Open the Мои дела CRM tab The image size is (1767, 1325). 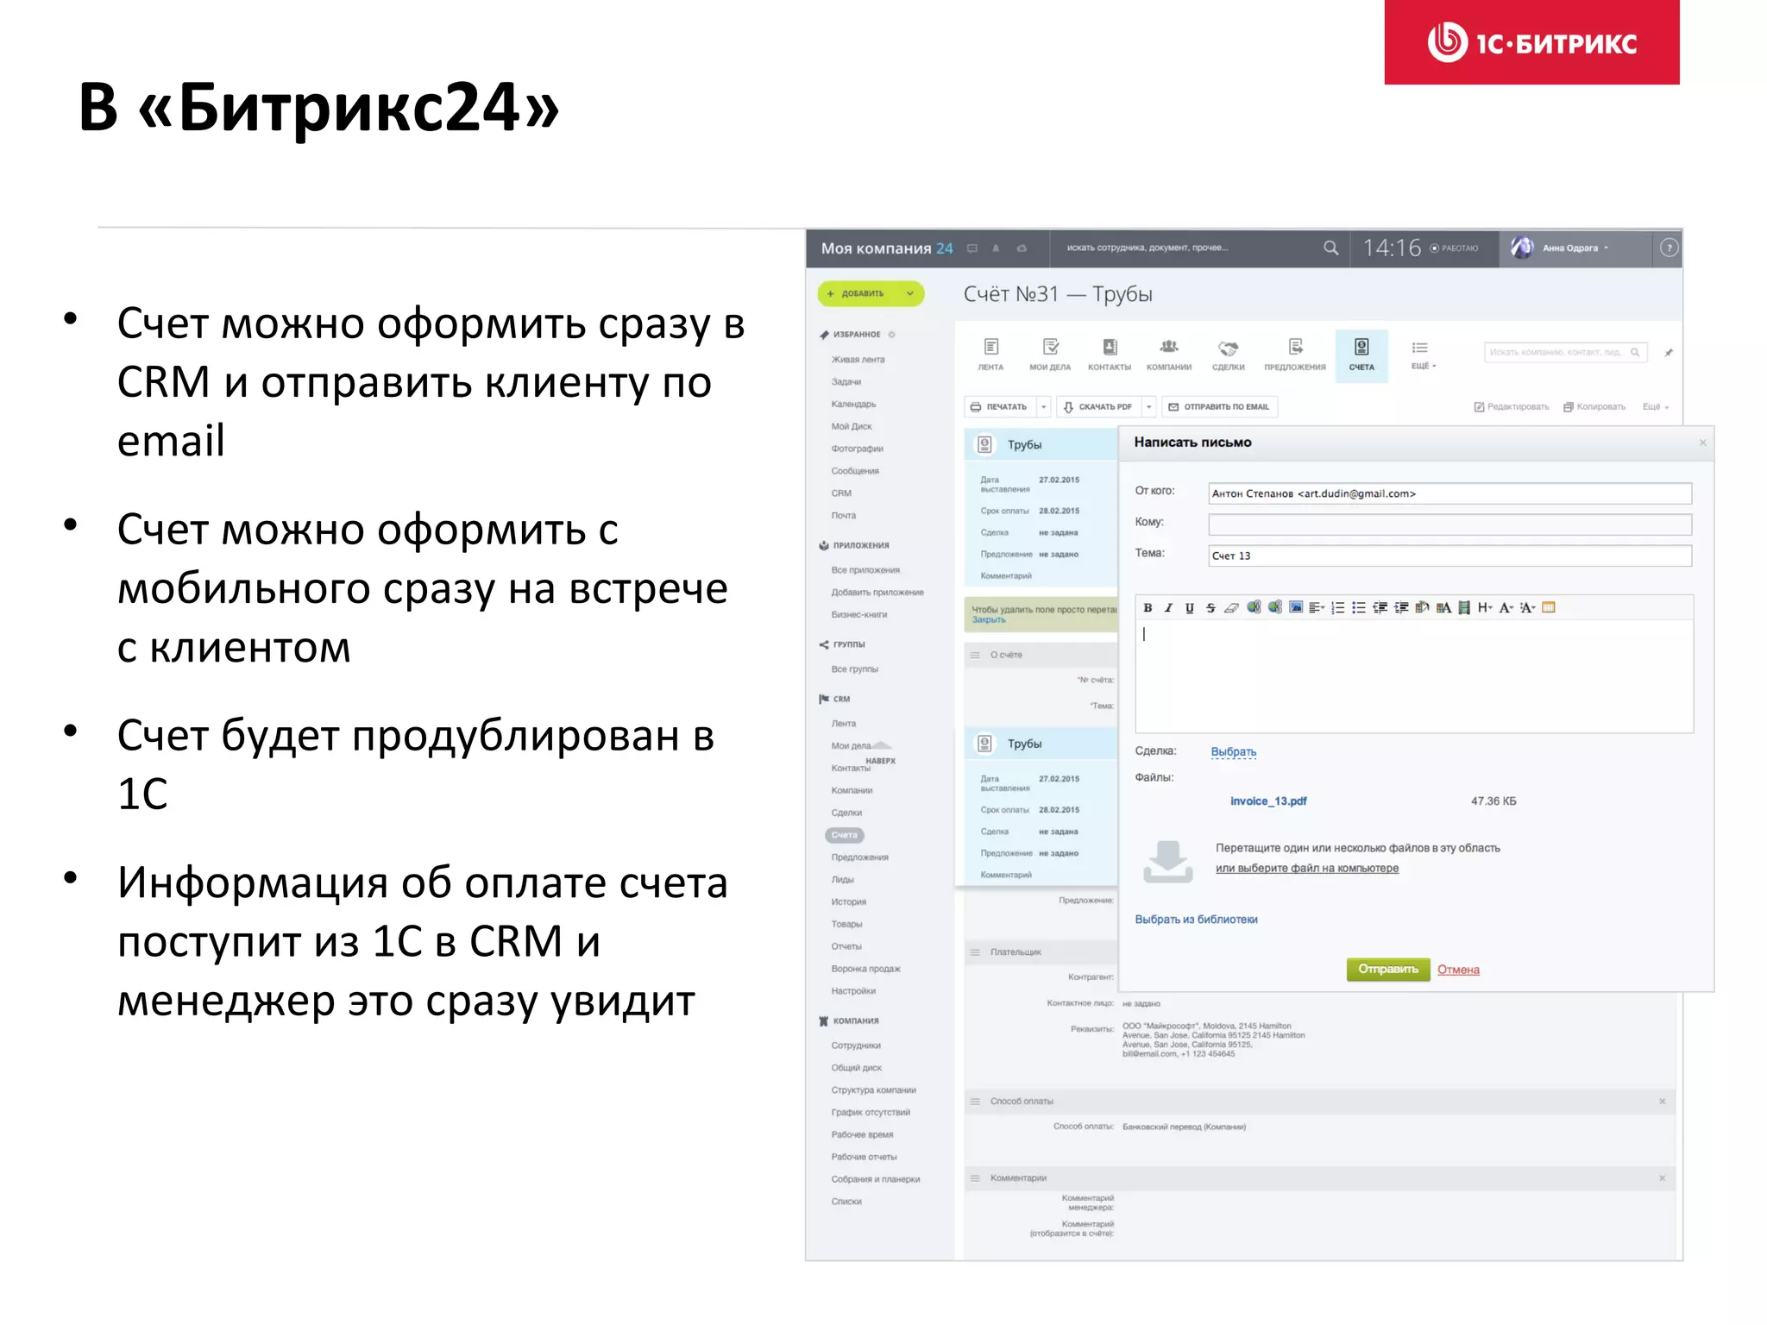click(1050, 355)
